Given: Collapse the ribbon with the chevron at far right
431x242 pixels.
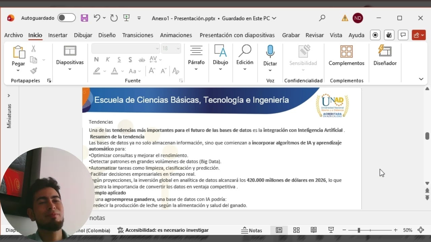Looking at the screenshot, I should [421, 79].
